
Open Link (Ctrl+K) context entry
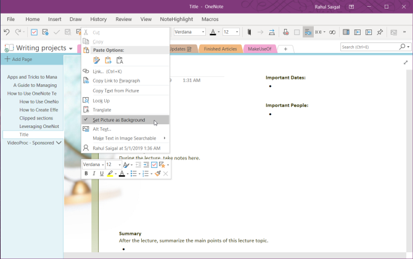pyautogui.click(x=125, y=71)
